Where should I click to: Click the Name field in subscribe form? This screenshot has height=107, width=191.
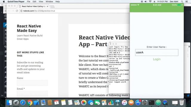pos(32,83)
